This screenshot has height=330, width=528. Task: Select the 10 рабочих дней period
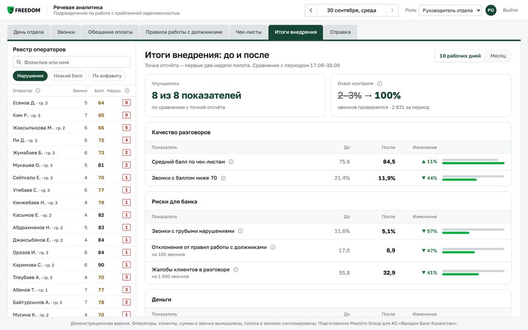tap(460, 56)
